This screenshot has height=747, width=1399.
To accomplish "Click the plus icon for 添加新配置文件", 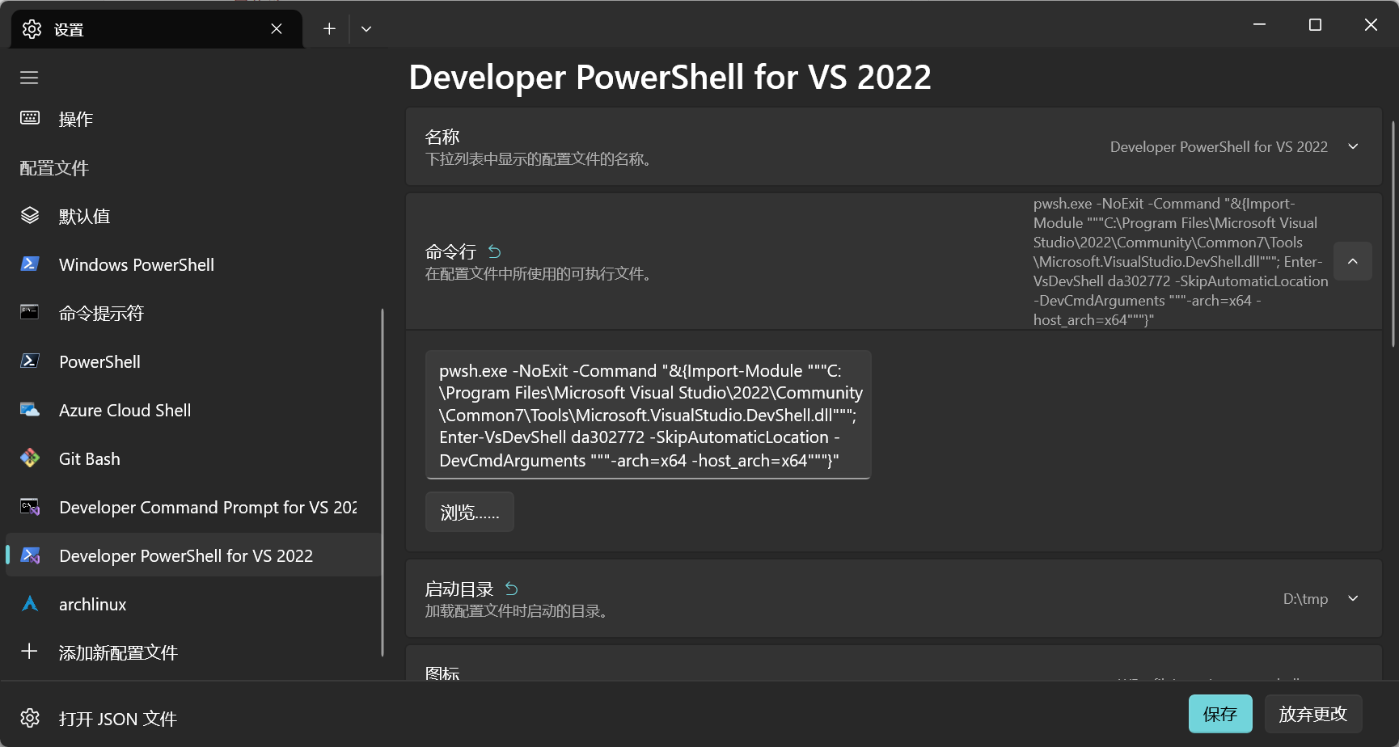I will click(29, 651).
